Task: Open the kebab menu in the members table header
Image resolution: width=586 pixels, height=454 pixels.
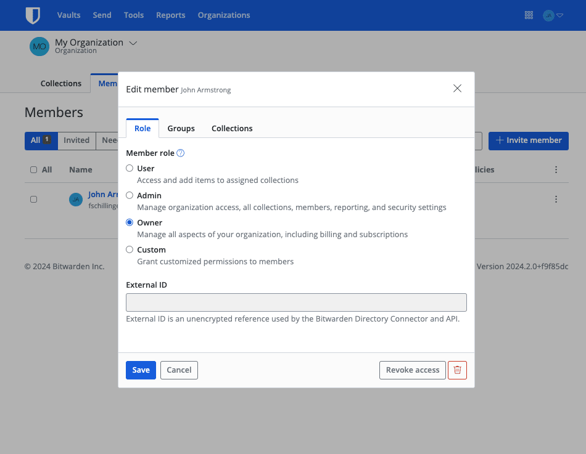Action: [x=556, y=169]
